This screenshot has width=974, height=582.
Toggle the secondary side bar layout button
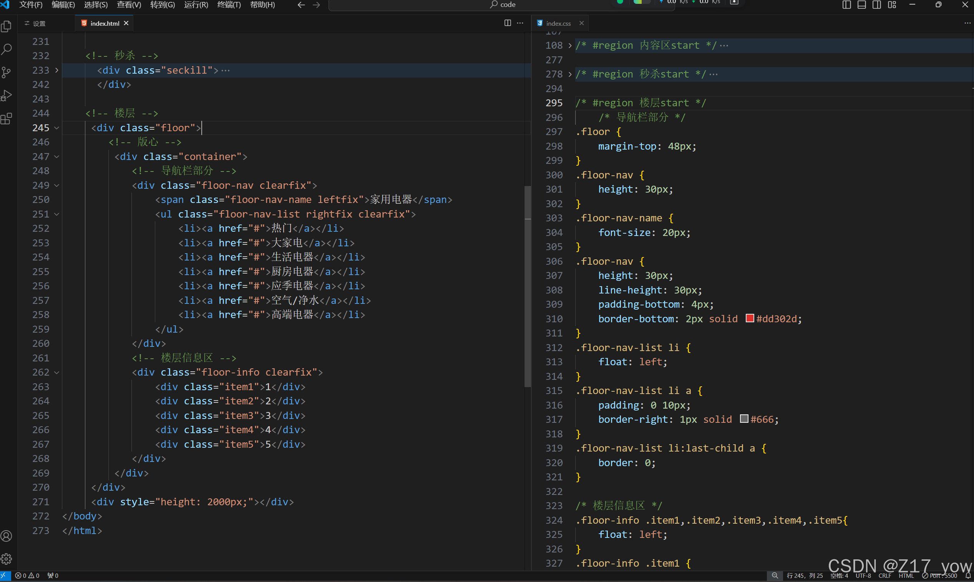[877, 5]
